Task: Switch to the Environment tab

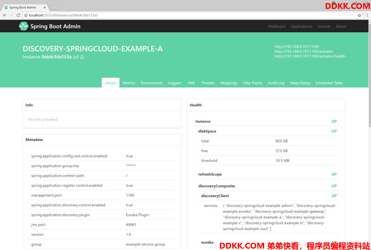Action: (151, 83)
